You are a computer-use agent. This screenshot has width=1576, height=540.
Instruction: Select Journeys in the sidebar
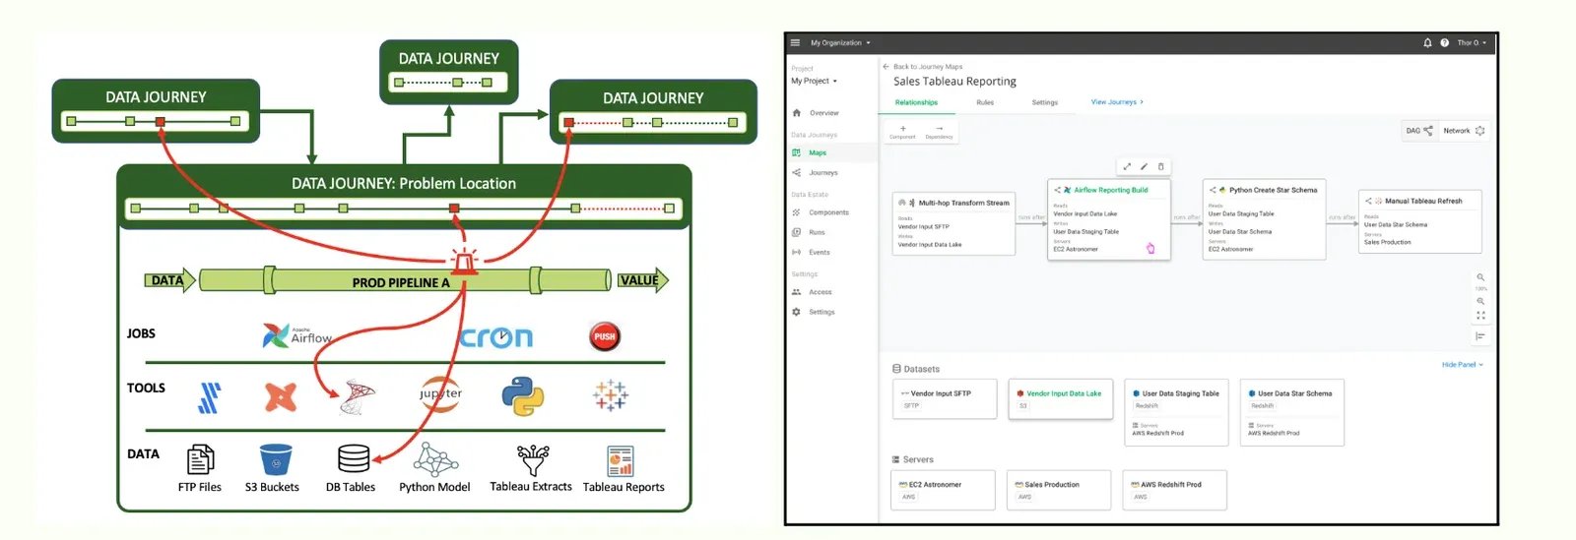823,172
